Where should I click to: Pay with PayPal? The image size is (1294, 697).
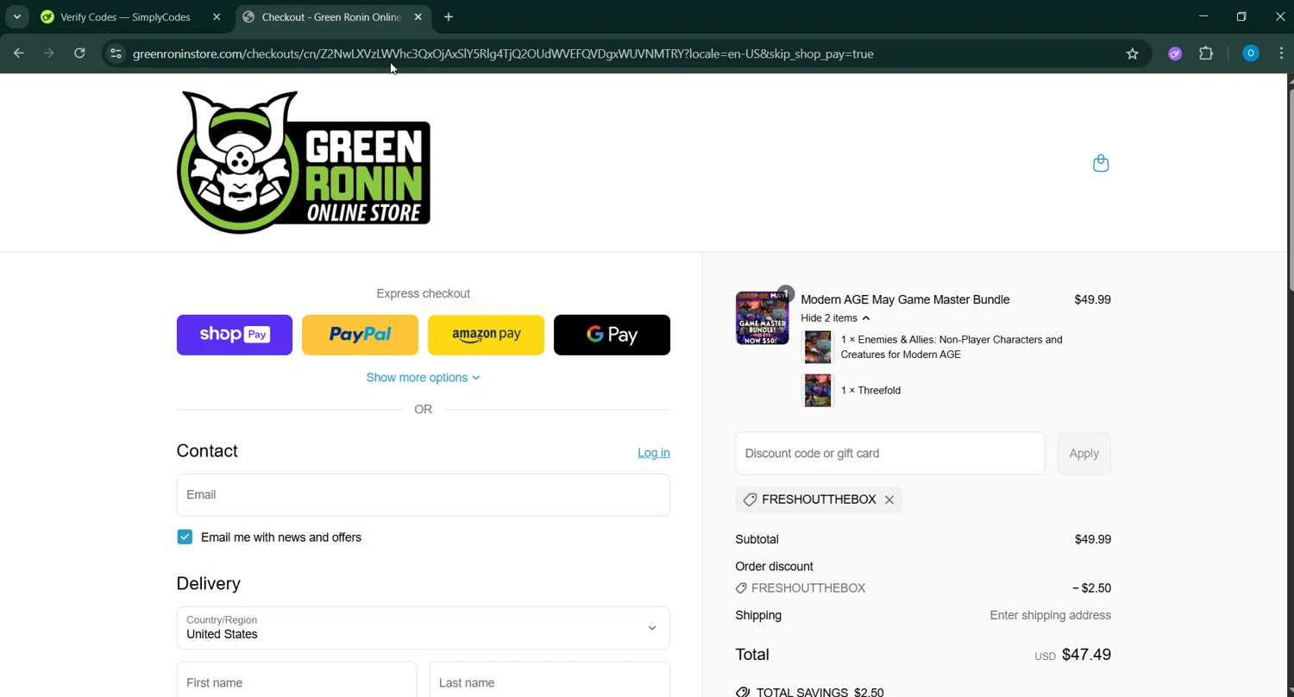[x=360, y=335]
